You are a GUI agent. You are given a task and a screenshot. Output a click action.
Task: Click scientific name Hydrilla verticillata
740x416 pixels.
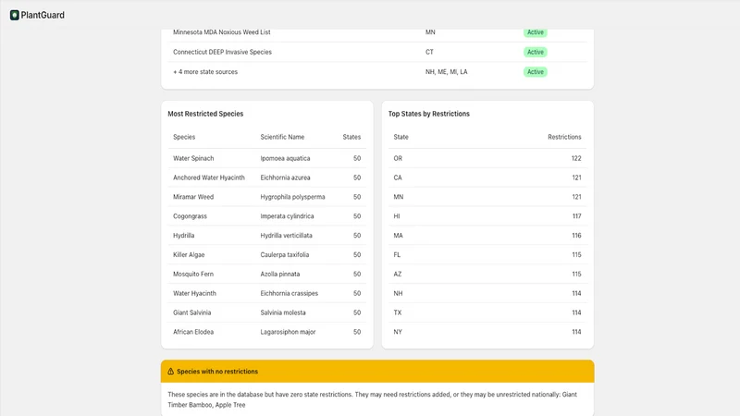pos(286,236)
